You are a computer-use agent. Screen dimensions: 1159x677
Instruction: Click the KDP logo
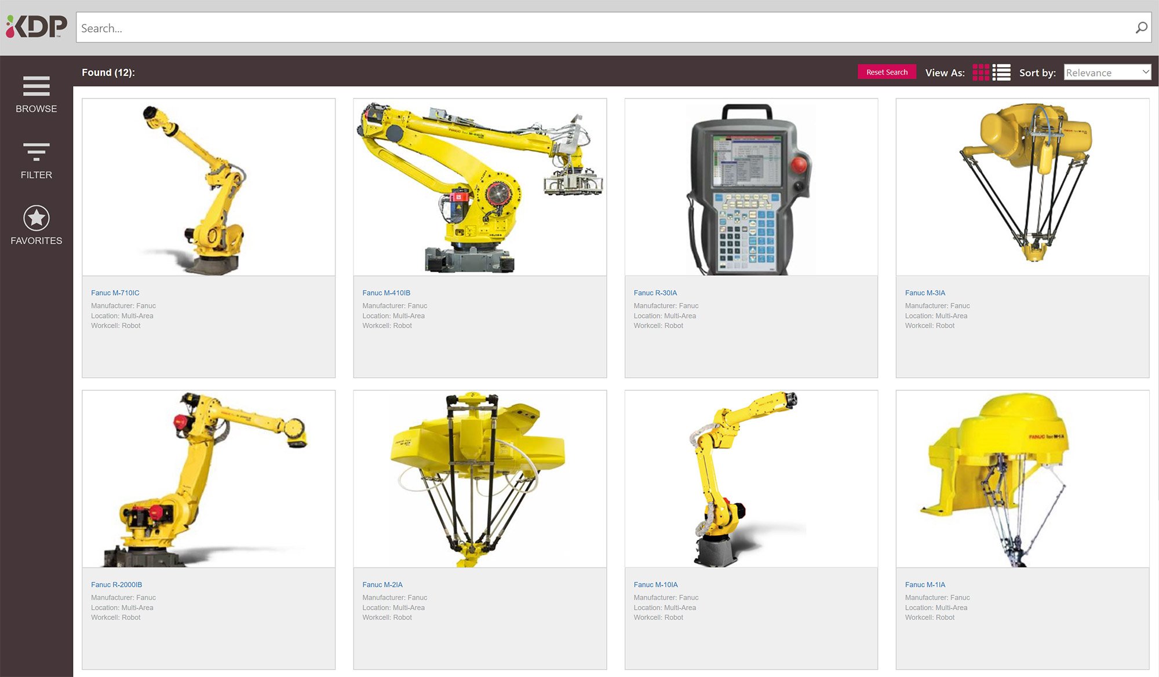coord(37,27)
